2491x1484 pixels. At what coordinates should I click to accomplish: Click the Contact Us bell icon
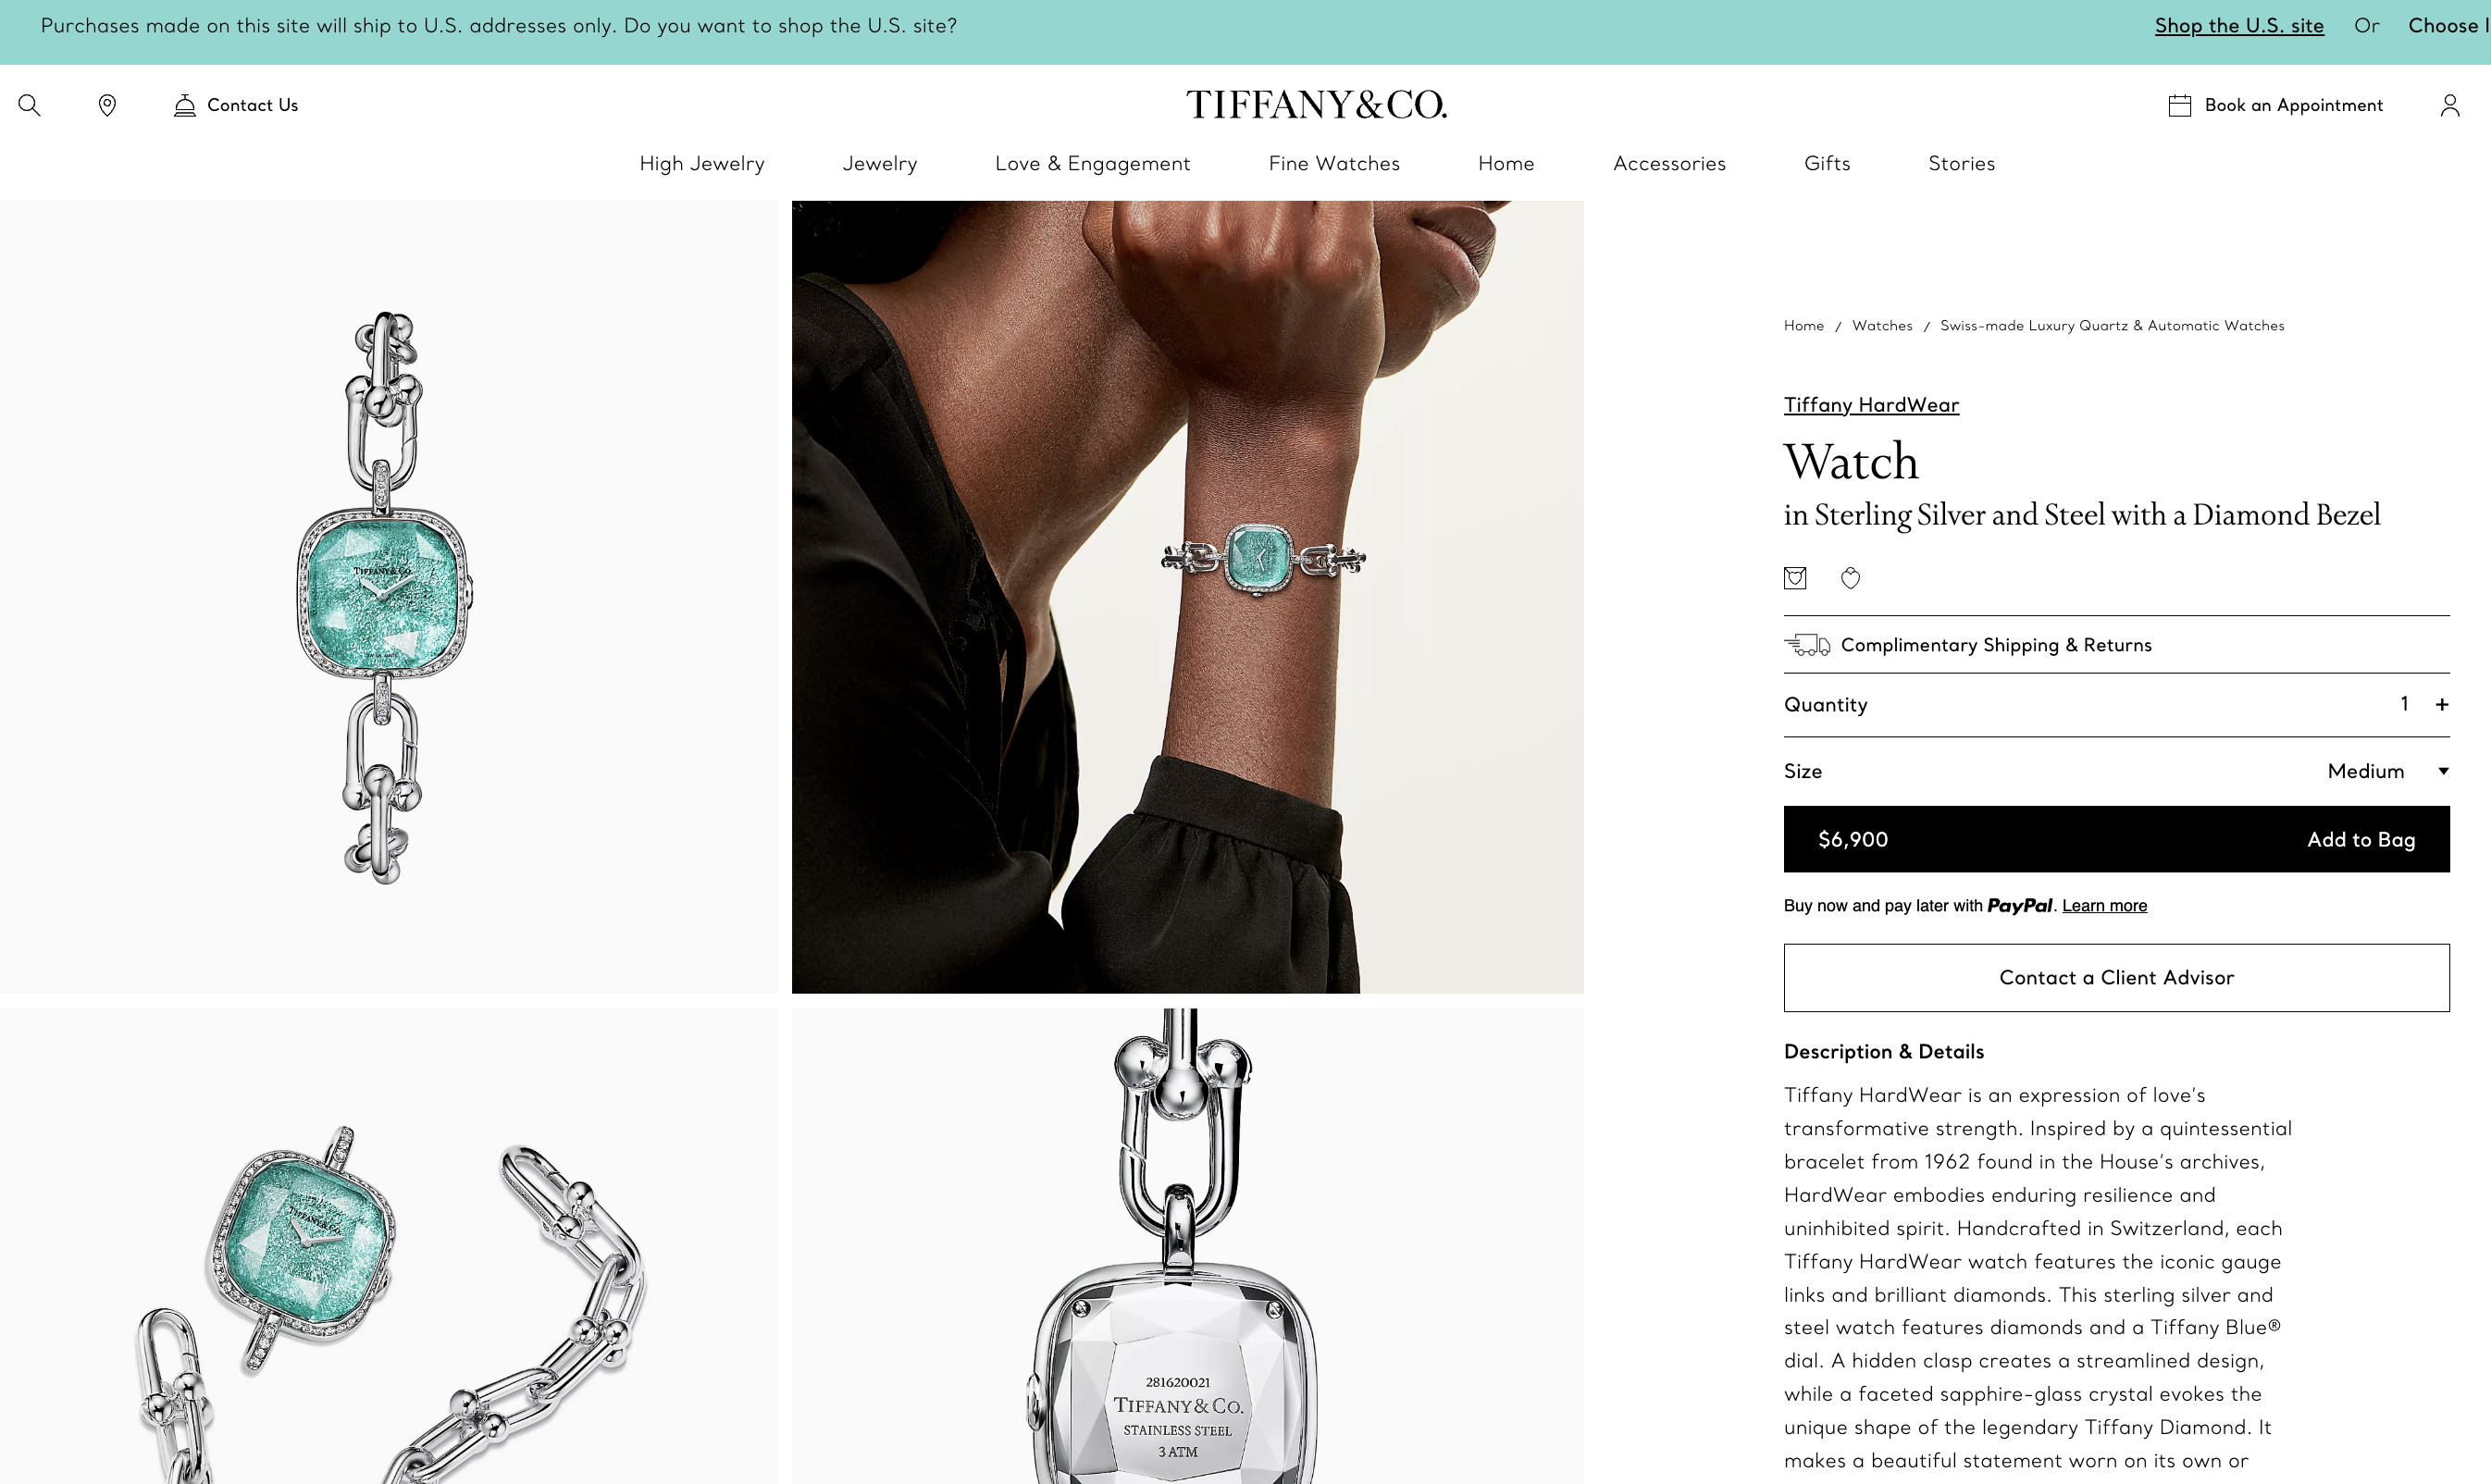[184, 105]
